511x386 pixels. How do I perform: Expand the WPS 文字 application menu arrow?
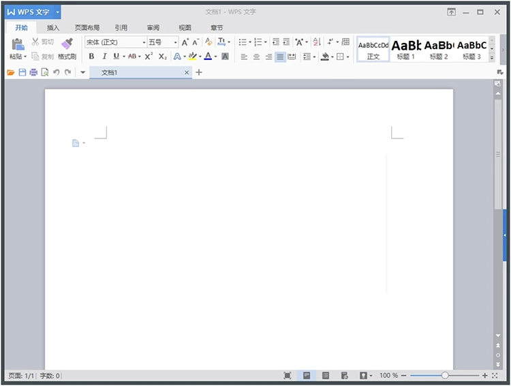(58, 12)
